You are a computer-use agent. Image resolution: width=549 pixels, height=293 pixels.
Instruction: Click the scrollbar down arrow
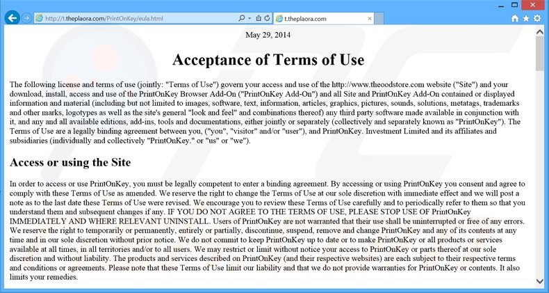point(539,281)
